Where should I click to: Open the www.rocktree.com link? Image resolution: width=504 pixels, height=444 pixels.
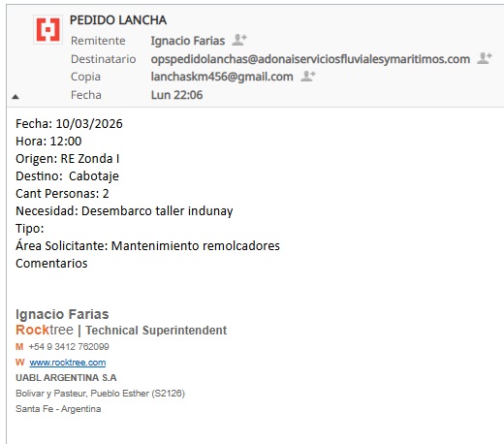pos(68,363)
